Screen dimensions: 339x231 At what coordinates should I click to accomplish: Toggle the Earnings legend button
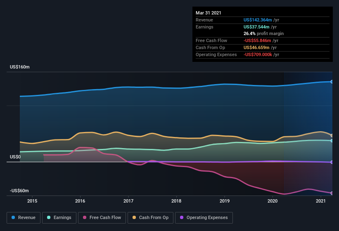coord(59,218)
